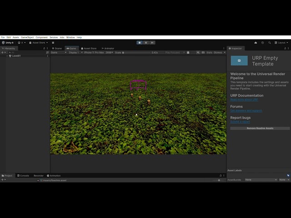Open the Help menu
Viewport: 291px width, 218px height.
tap(79, 37)
